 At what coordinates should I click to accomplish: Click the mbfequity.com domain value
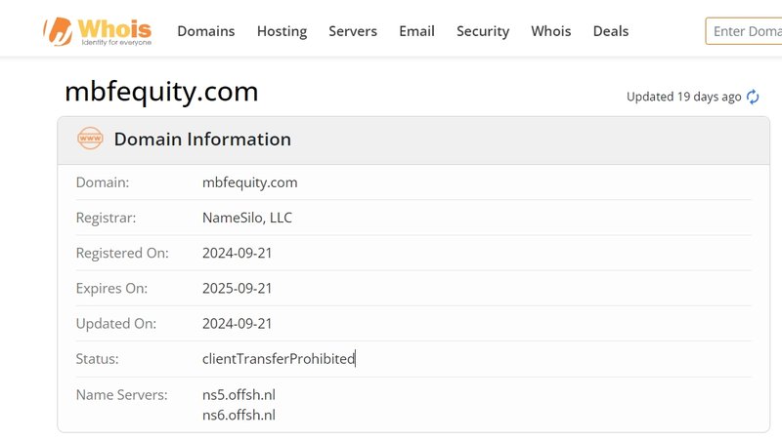(249, 182)
